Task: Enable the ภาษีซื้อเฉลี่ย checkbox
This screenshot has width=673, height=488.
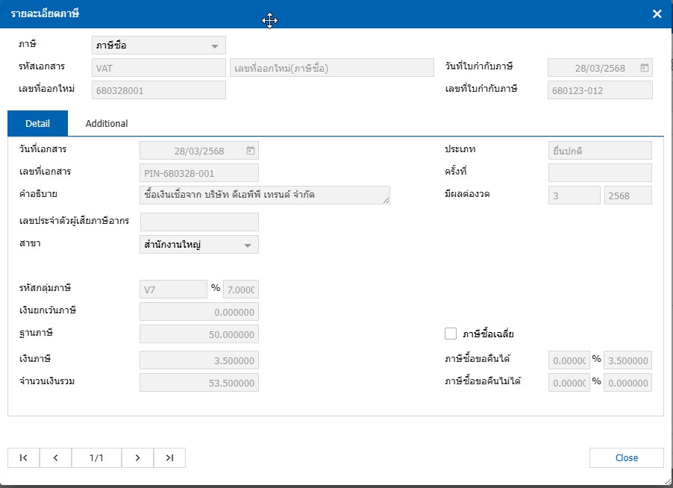Action: [x=451, y=334]
